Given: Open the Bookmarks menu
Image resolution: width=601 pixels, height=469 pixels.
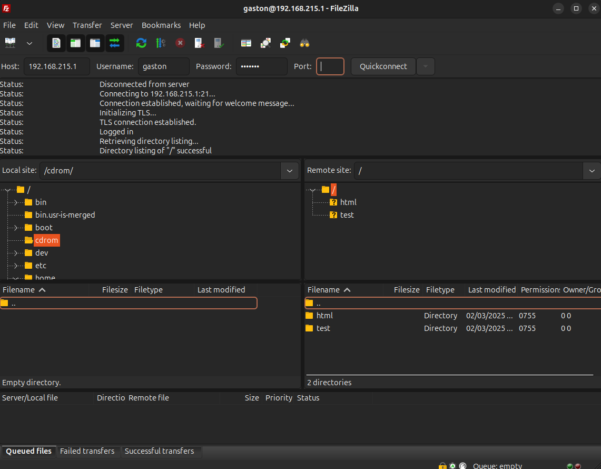Looking at the screenshot, I should pyautogui.click(x=161, y=25).
